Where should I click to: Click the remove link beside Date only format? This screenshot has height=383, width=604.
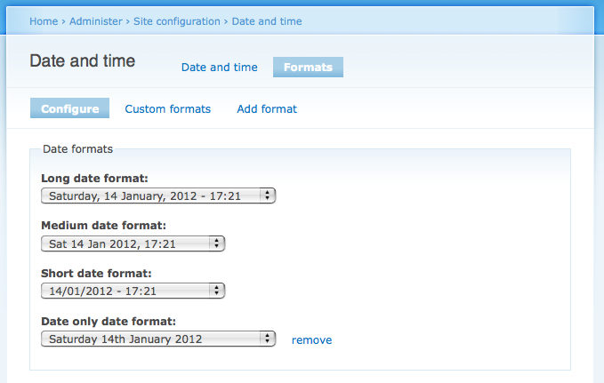tap(311, 339)
